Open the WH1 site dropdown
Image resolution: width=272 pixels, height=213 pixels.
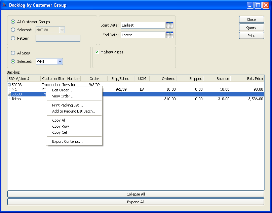tap(60, 61)
